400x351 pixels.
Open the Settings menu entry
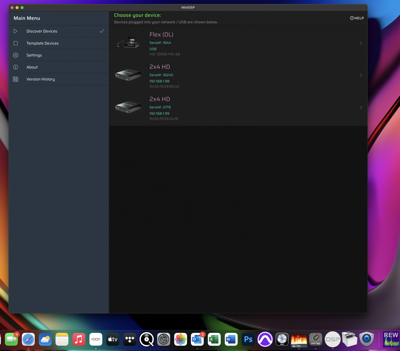coord(59,55)
